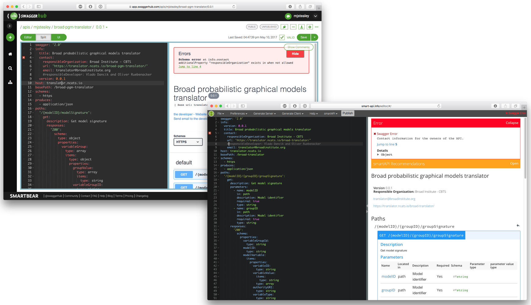Open the mjstealey account menu chevron
The height and width of the screenshot is (305, 531).
[x=315, y=16]
